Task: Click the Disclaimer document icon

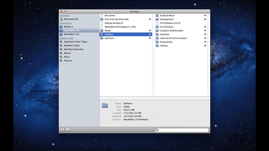Action: [102, 15]
